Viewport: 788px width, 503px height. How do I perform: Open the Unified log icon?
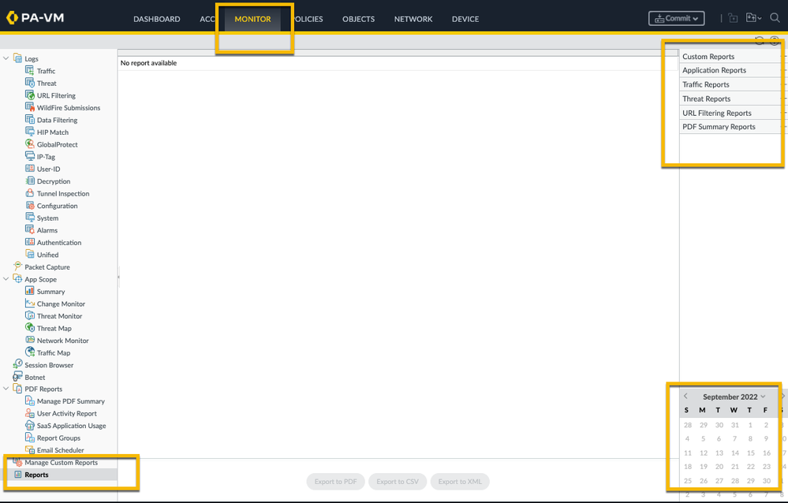[30, 255]
